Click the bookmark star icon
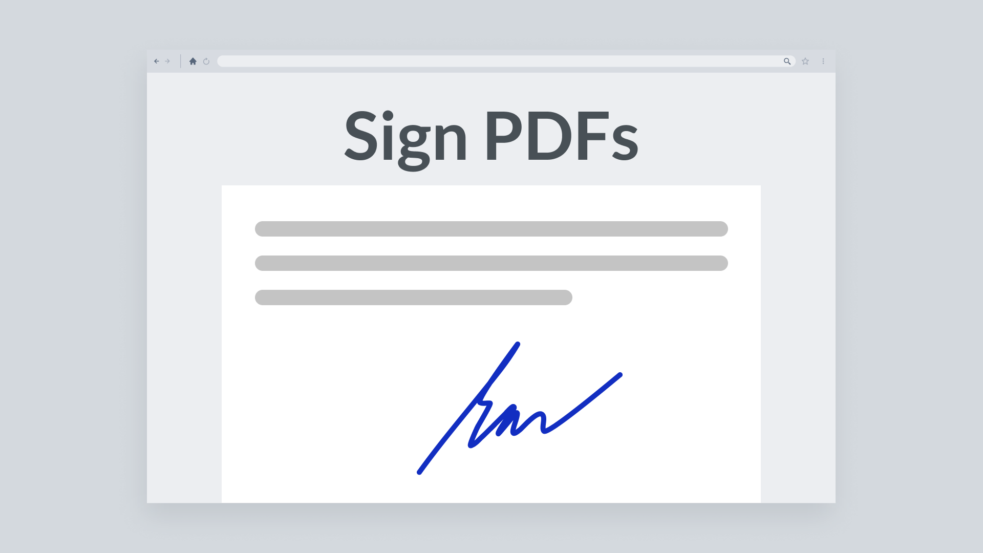Image resolution: width=983 pixels, height=553 pixels. click(805, 61)
